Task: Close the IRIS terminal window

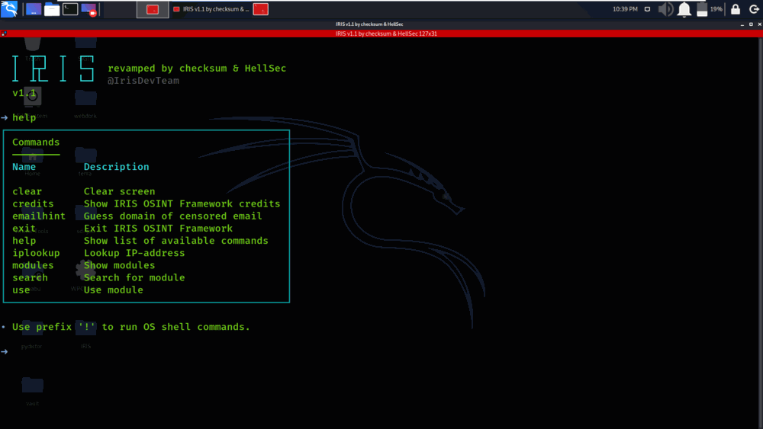Action: click(759, 24)
